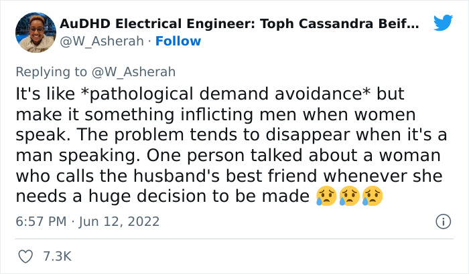The height and width of the screenshot is (274, 469).
Task: Click the @W_Asherah handle beside Follow
Action: [102, 41]
